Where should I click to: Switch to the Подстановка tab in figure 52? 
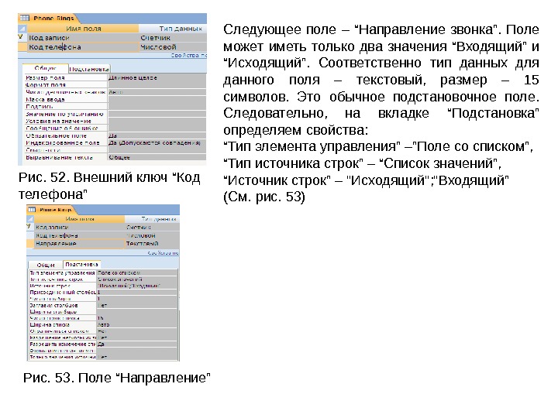(x=89, y=69)
